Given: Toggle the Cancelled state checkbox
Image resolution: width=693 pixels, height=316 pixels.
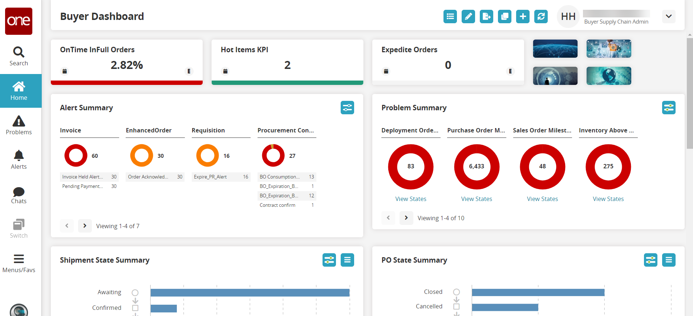Looking at the screenshot, I should click(457, 307).
